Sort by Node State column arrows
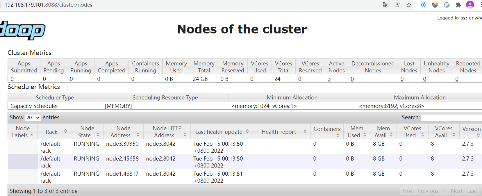Image resolution: width=482 pixels, height=196 pixels. coord(98,135)
